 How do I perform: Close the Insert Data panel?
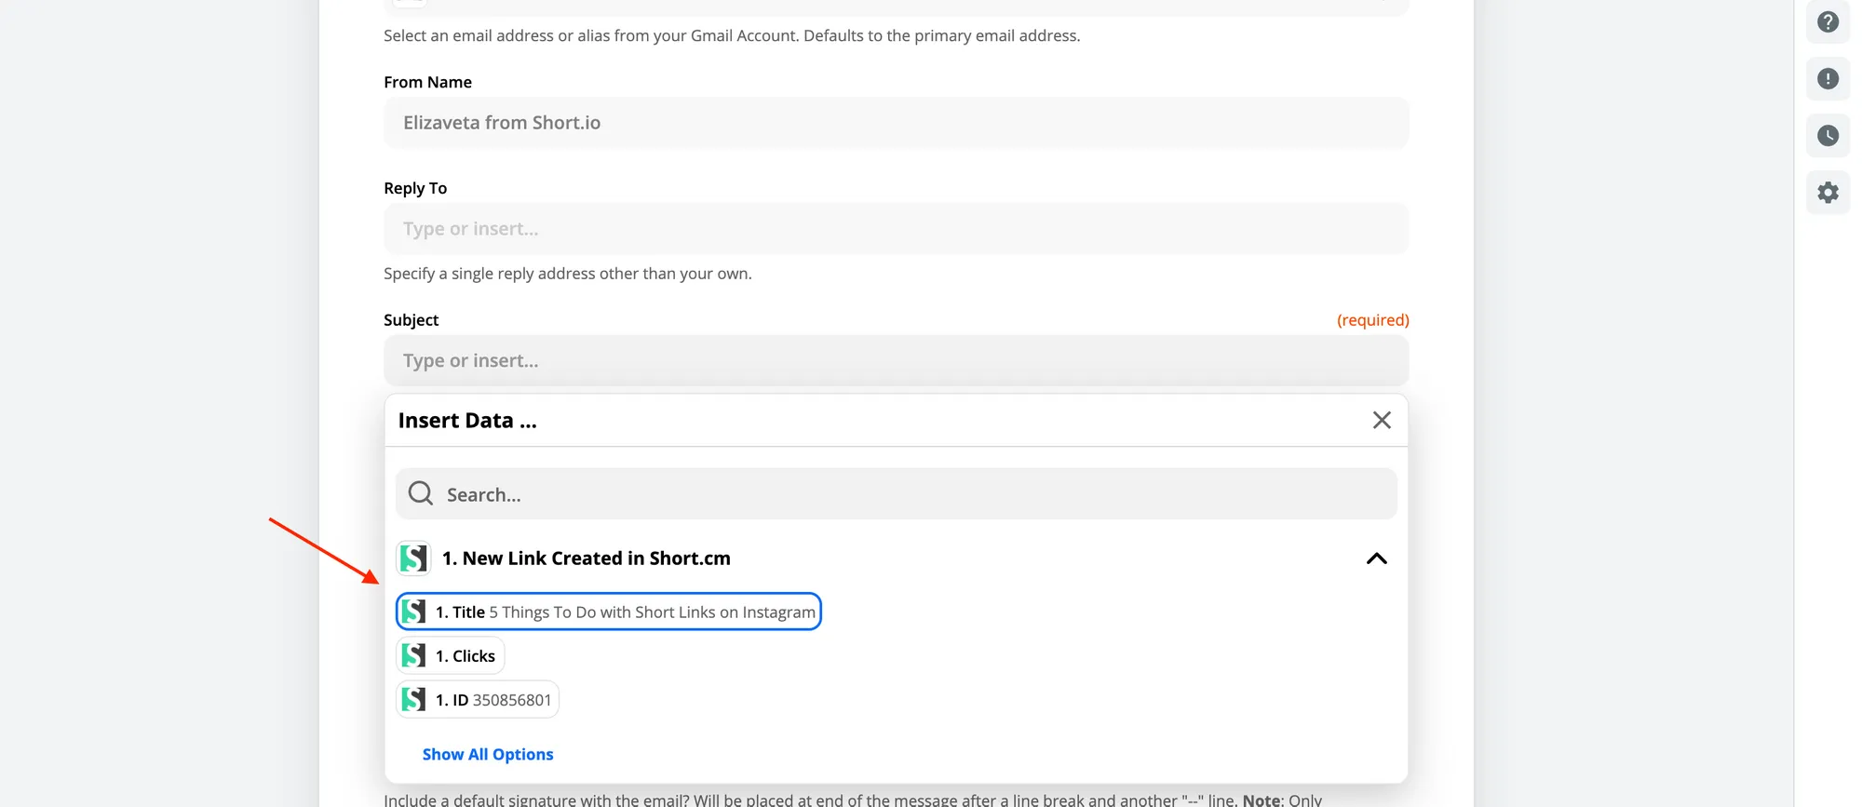tap(1382, 420)
